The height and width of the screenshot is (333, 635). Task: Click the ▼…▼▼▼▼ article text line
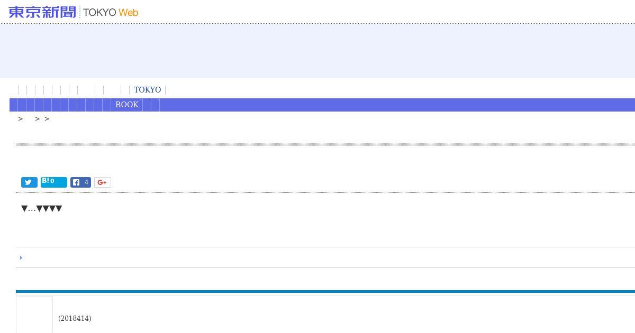41,208
